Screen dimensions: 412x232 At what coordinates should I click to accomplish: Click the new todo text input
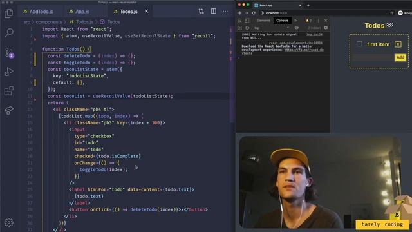[373, 57]
